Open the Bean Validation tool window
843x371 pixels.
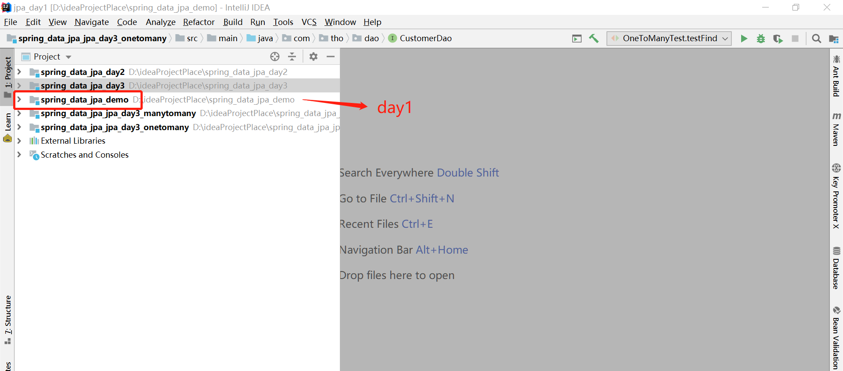836,338
